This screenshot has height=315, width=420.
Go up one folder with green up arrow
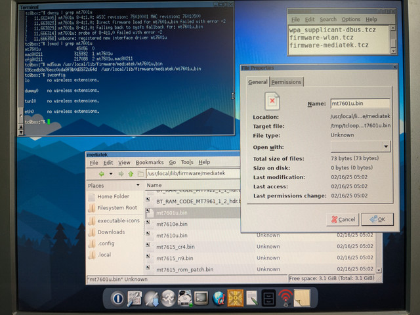point(131,174)
